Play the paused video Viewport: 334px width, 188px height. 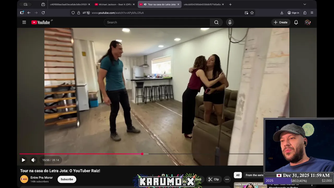pos(23,160)
